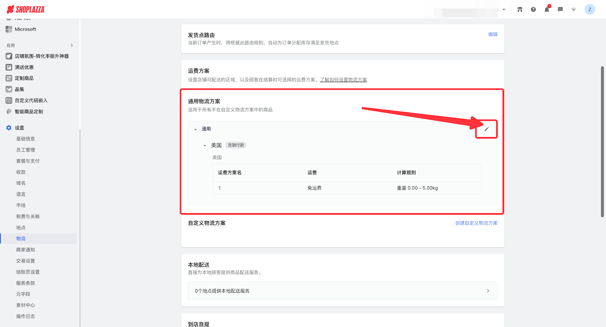Click 创建自定义物流方案 link
Viewport: 606px width, 327px height.
(476, 223)
